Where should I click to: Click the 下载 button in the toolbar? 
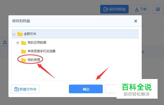tap(140, 9)
